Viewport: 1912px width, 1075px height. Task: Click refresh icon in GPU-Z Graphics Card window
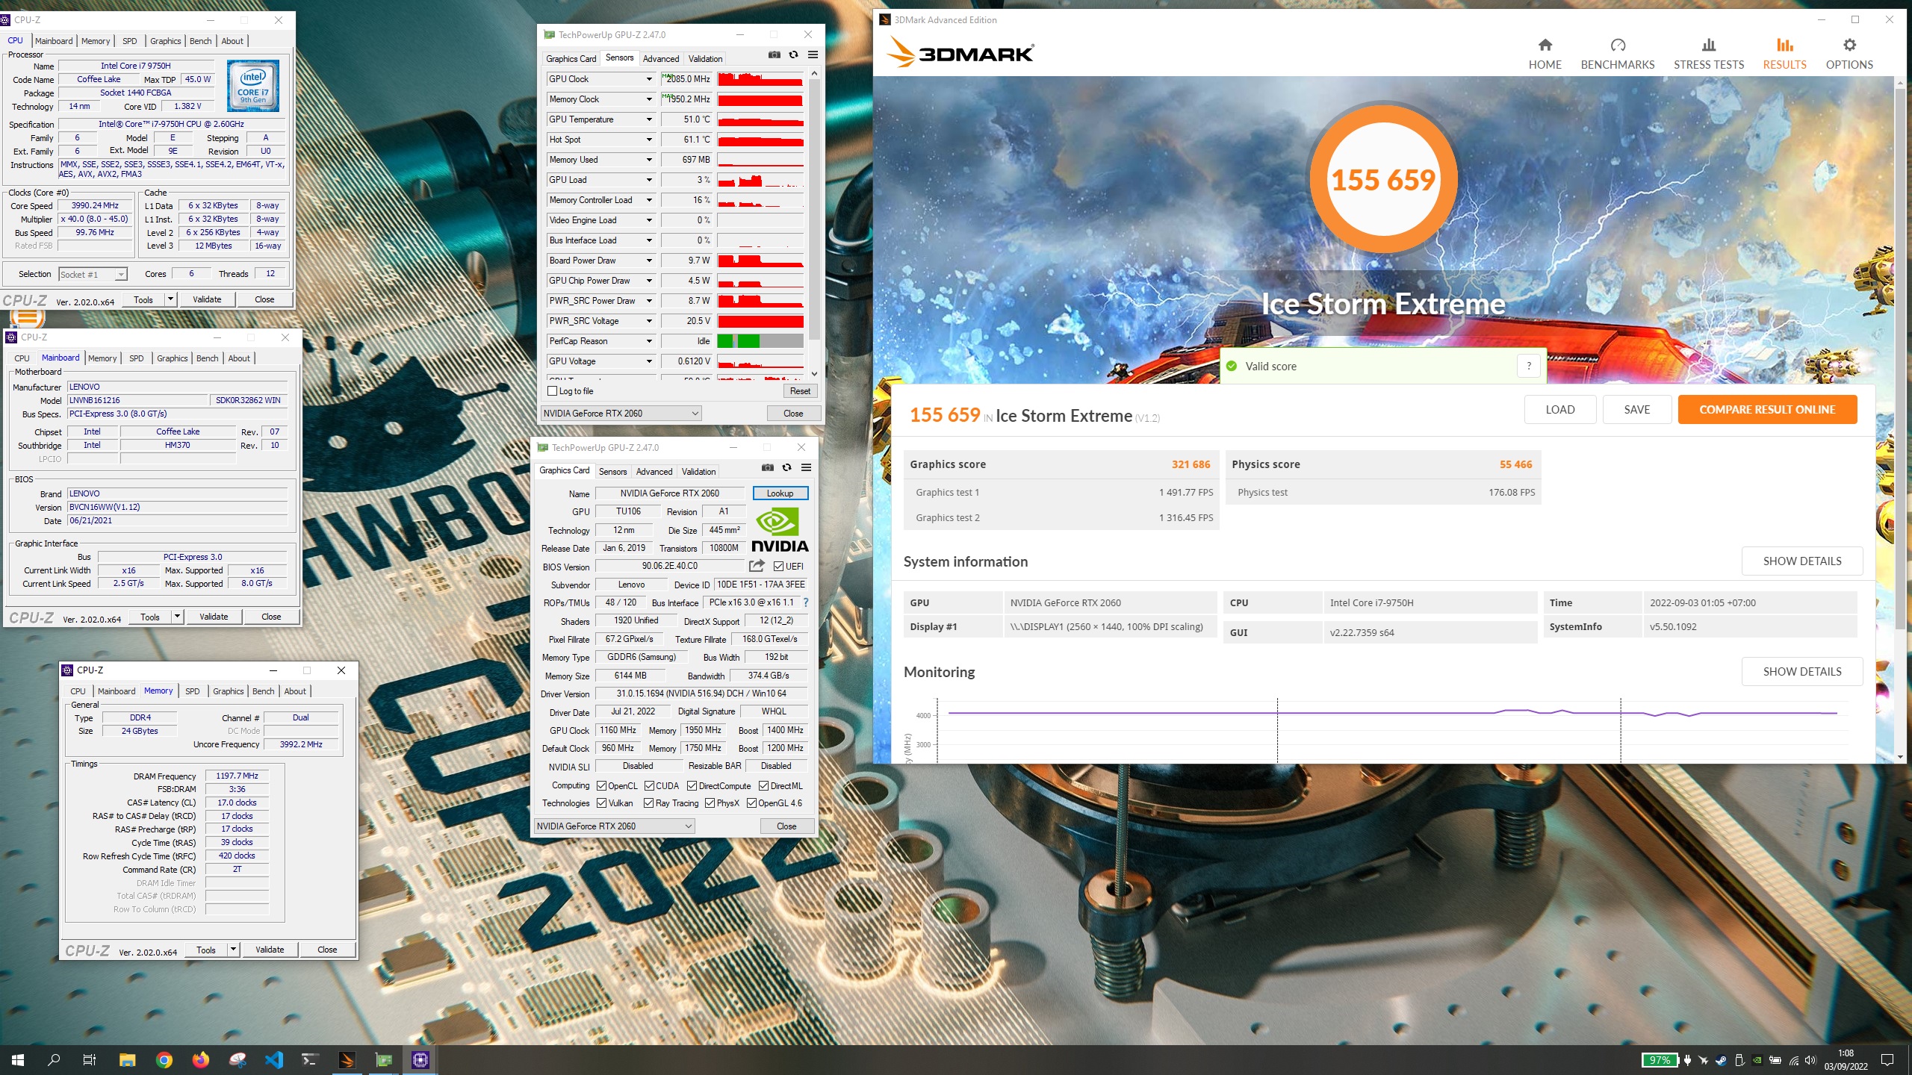(x=786, y=467)
